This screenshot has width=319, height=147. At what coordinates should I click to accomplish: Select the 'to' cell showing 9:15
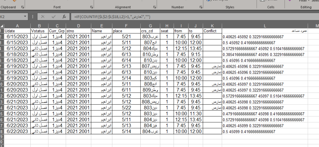[196, 54]
